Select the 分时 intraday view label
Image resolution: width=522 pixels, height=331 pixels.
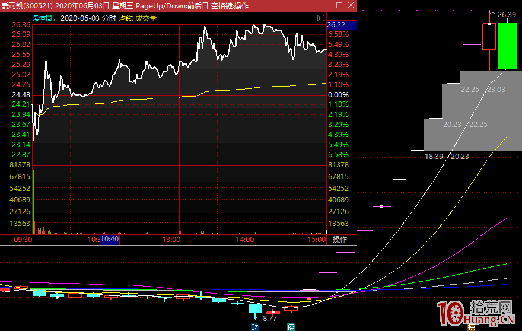coord(109,18)
